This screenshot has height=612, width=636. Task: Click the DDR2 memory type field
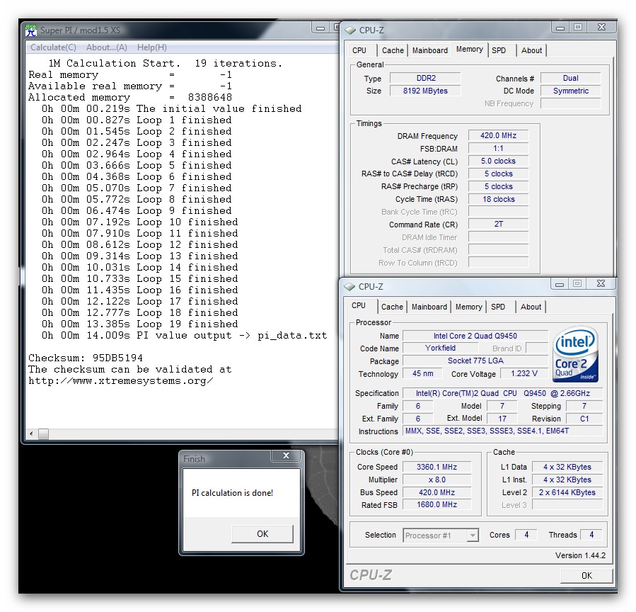[425, 78]
